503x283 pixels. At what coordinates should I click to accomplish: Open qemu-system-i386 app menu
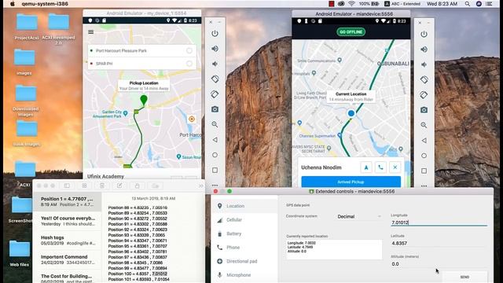[45, 4]
